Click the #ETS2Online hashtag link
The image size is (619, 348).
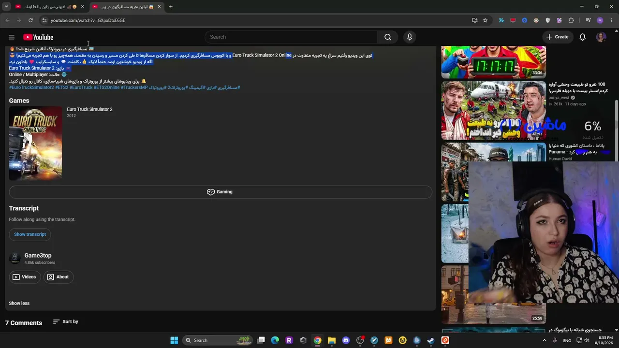[x=106, y=87]
